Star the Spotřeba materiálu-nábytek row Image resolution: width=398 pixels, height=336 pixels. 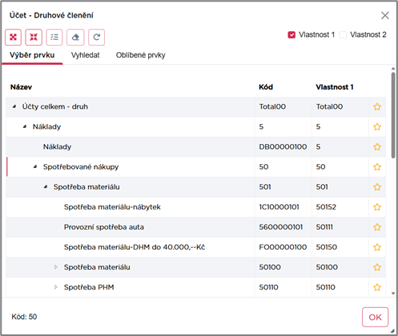pyautogui.click(x=377, y=207)
